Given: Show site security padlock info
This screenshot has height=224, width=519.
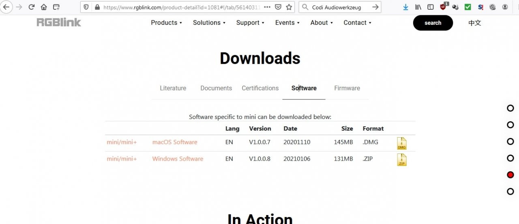Looking at the screenshot, I should tap(97, 7).
